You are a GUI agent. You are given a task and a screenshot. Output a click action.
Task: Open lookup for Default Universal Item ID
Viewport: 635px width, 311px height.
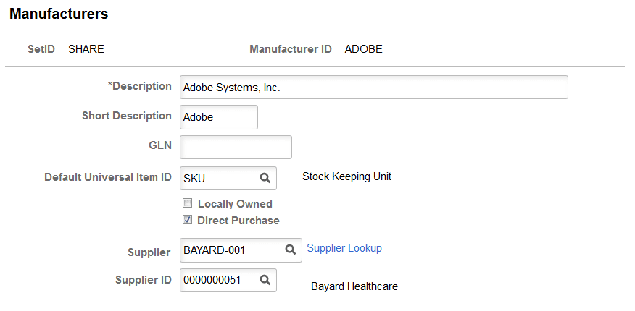point(265,178)
